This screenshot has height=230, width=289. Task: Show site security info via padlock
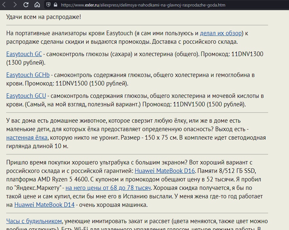point(56,5)
